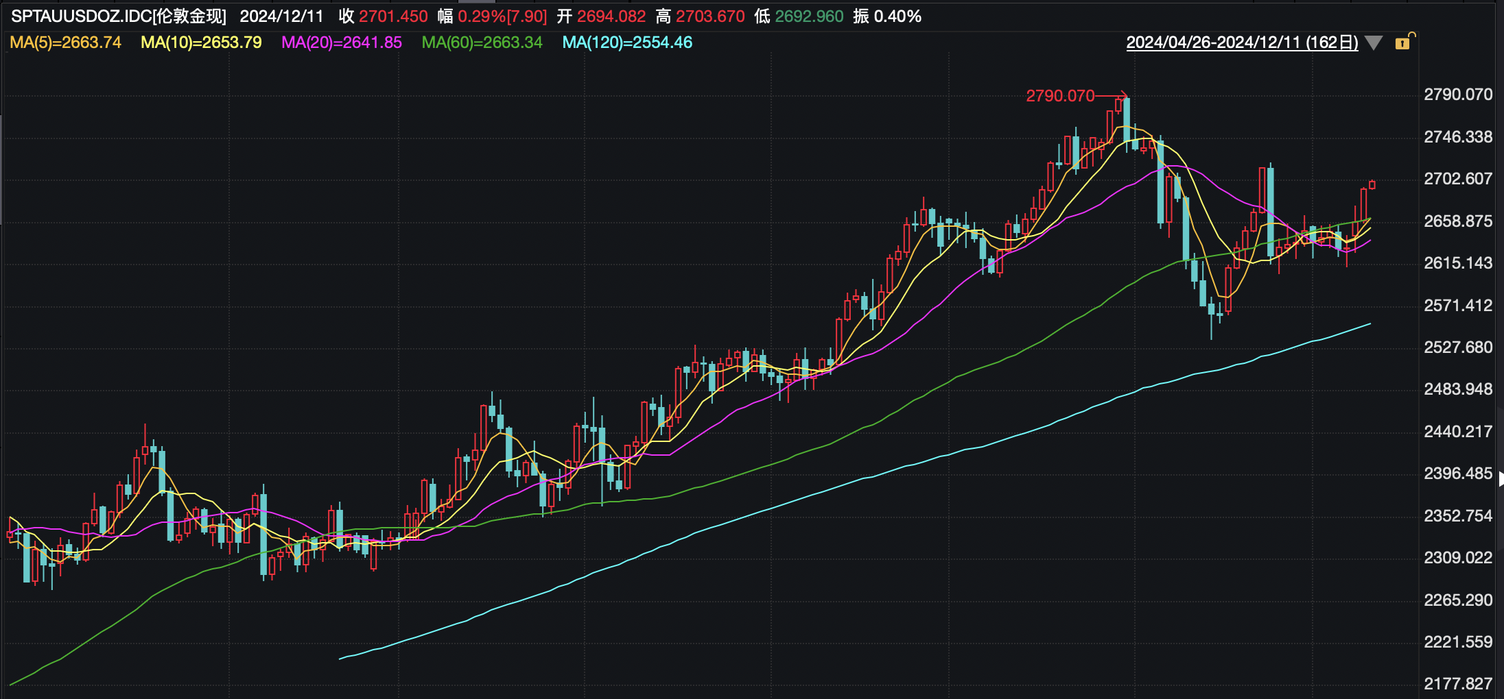Screen dimensions: 1504x699
Task: Click the 0.29%[7.90] change percentage value
Action: [502, 16]
